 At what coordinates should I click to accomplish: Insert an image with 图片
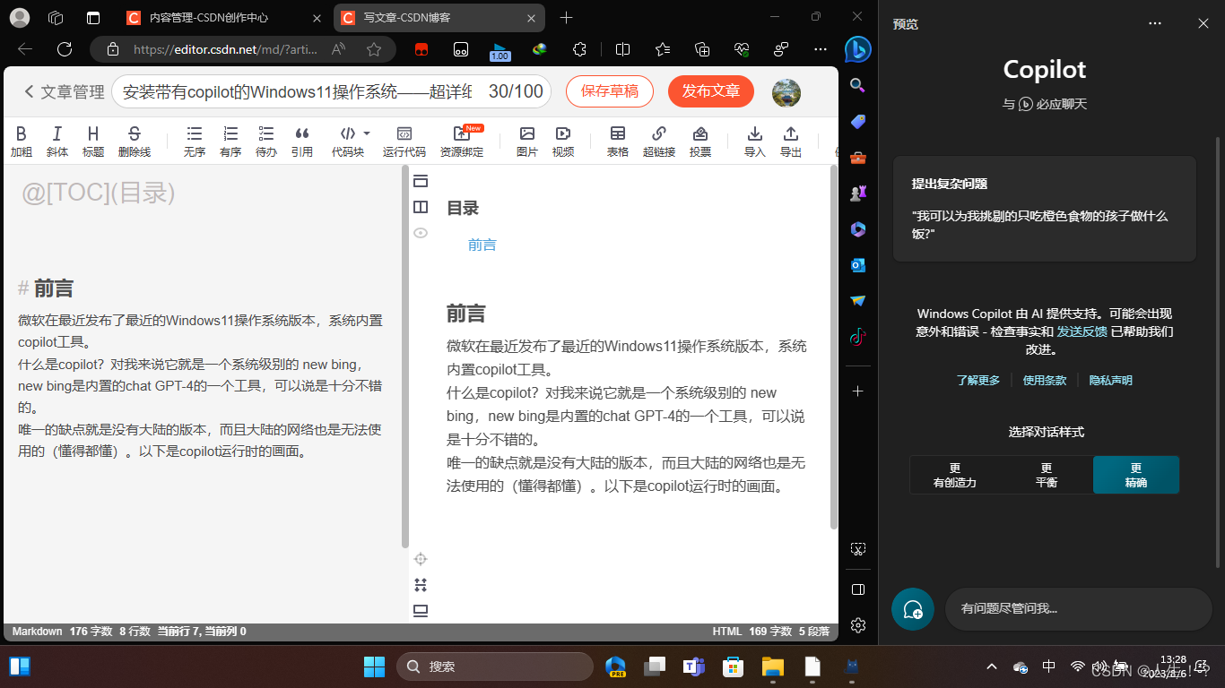pos(527,142)
